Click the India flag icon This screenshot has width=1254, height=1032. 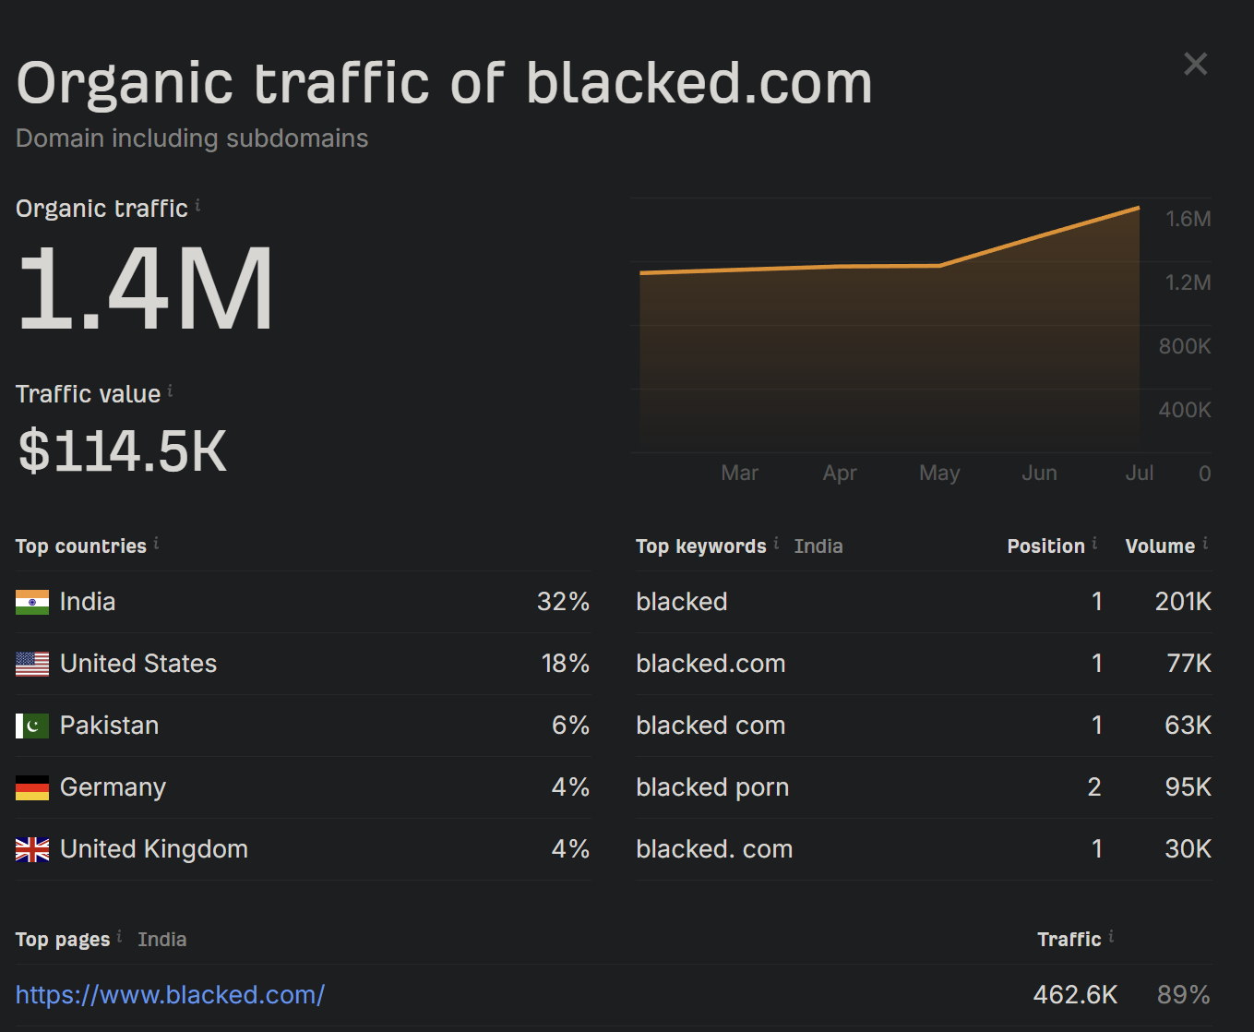(32, 602)
